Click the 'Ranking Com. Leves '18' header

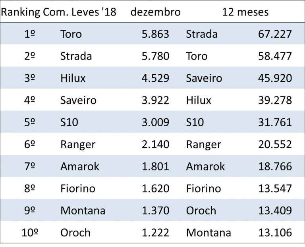click(58, 12)
